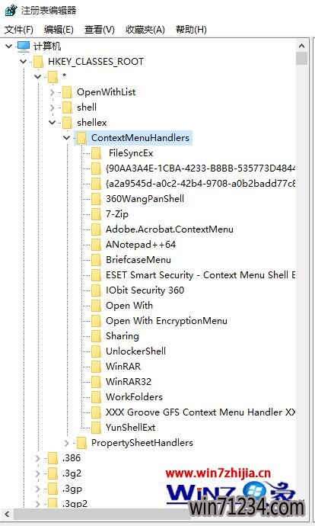Click the vertical scrollbar up arrow
This screenshot has height=526, width=315.
coord(301,46)
